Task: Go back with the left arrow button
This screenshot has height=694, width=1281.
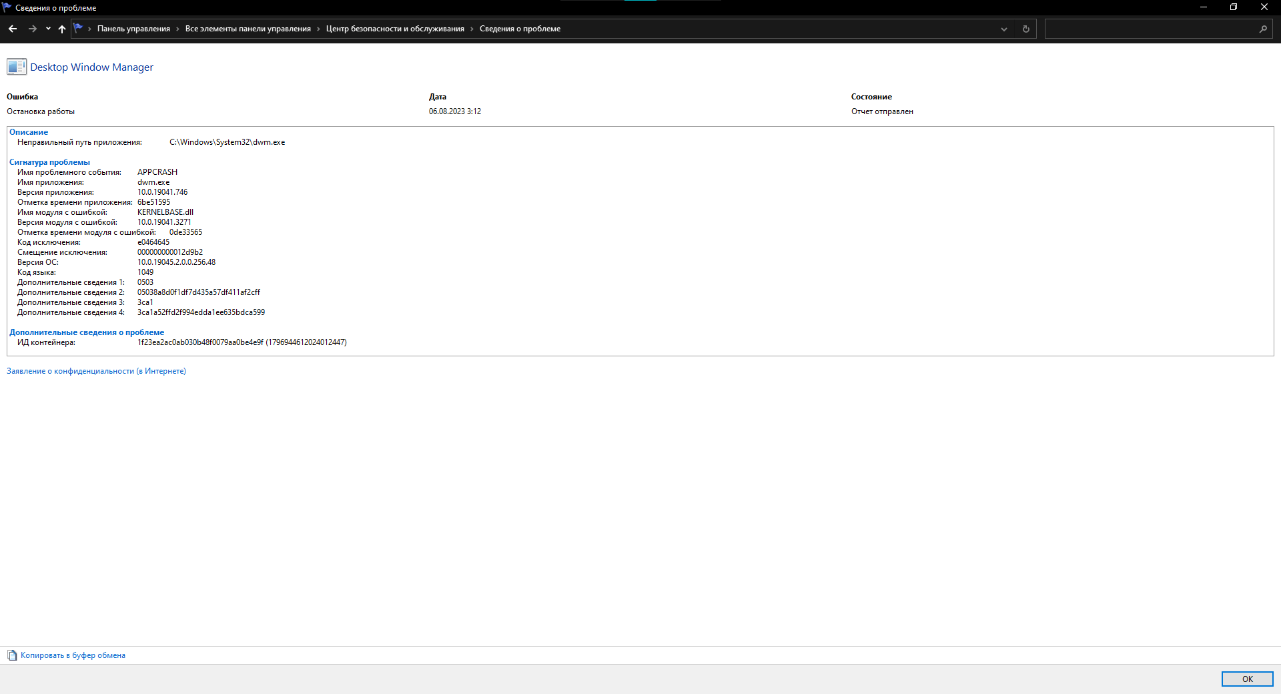Action: (x=12, y=29)
